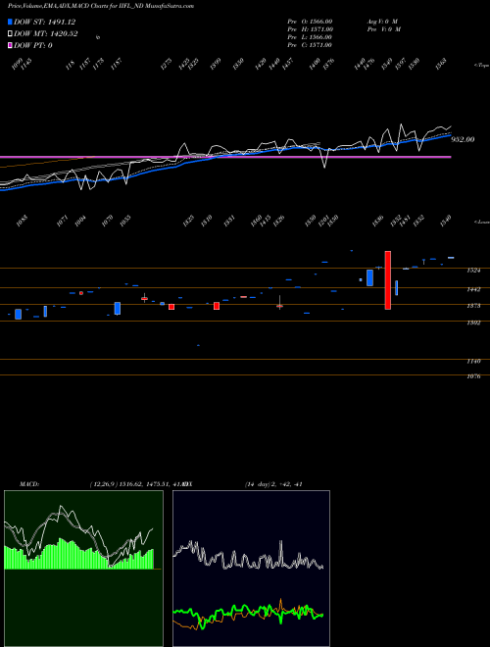This screenshot has width=490, height=647.
Task: Click the 'Pre C: 1571.00' close value
Action: pyautogui.click(x=310, y=45)
